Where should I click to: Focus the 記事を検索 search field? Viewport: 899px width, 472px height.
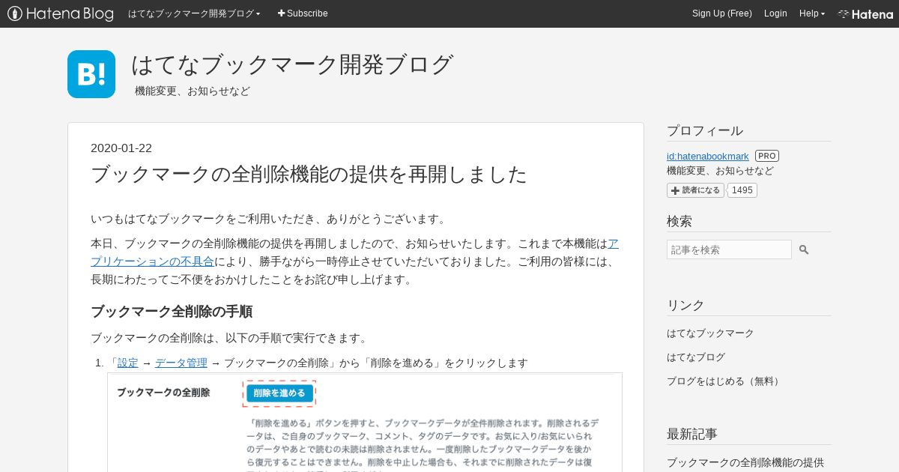(x=729, y=249)
